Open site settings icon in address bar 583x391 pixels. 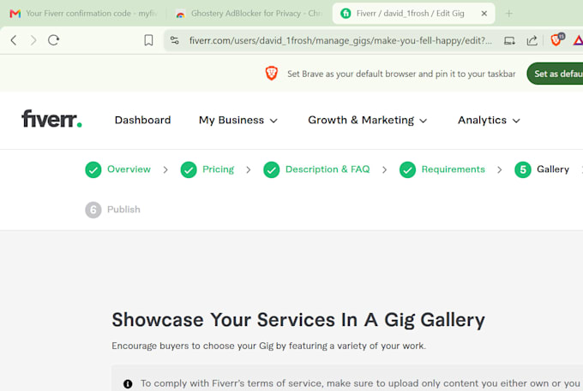pyautogui.click(x=174, y=40)
